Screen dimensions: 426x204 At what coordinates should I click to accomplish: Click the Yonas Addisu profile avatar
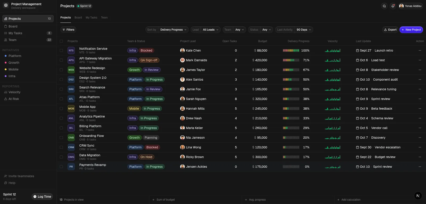[x=402, y=6]
